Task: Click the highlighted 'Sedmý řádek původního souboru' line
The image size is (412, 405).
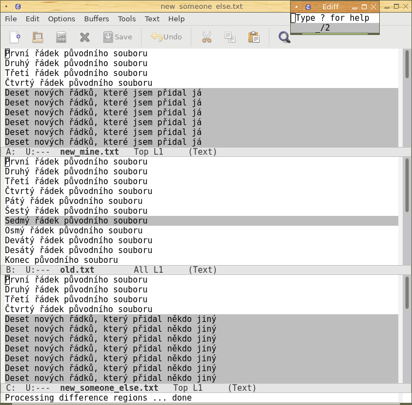Action: click(x=202, y=221)
